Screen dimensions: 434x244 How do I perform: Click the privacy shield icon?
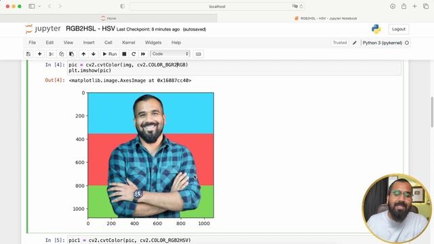pyautogui.click(x=122, y=6)
